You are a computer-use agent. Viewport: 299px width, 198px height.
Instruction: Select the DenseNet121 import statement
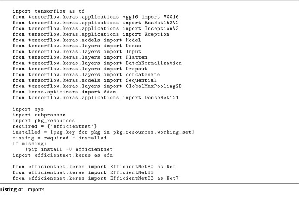click(96, 98)
